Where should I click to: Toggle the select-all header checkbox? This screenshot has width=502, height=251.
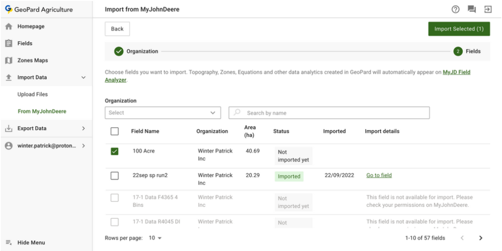coord(114,131)
